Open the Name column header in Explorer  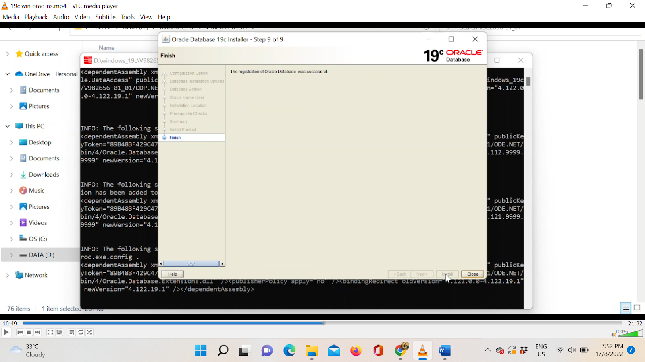click(107, 48)
